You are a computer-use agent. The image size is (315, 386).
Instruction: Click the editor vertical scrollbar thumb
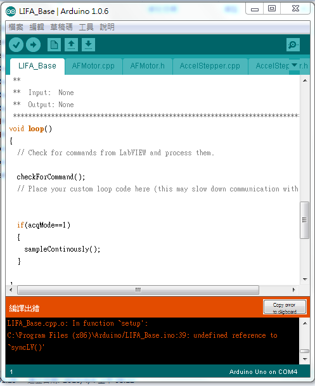[x=305, y=220]
